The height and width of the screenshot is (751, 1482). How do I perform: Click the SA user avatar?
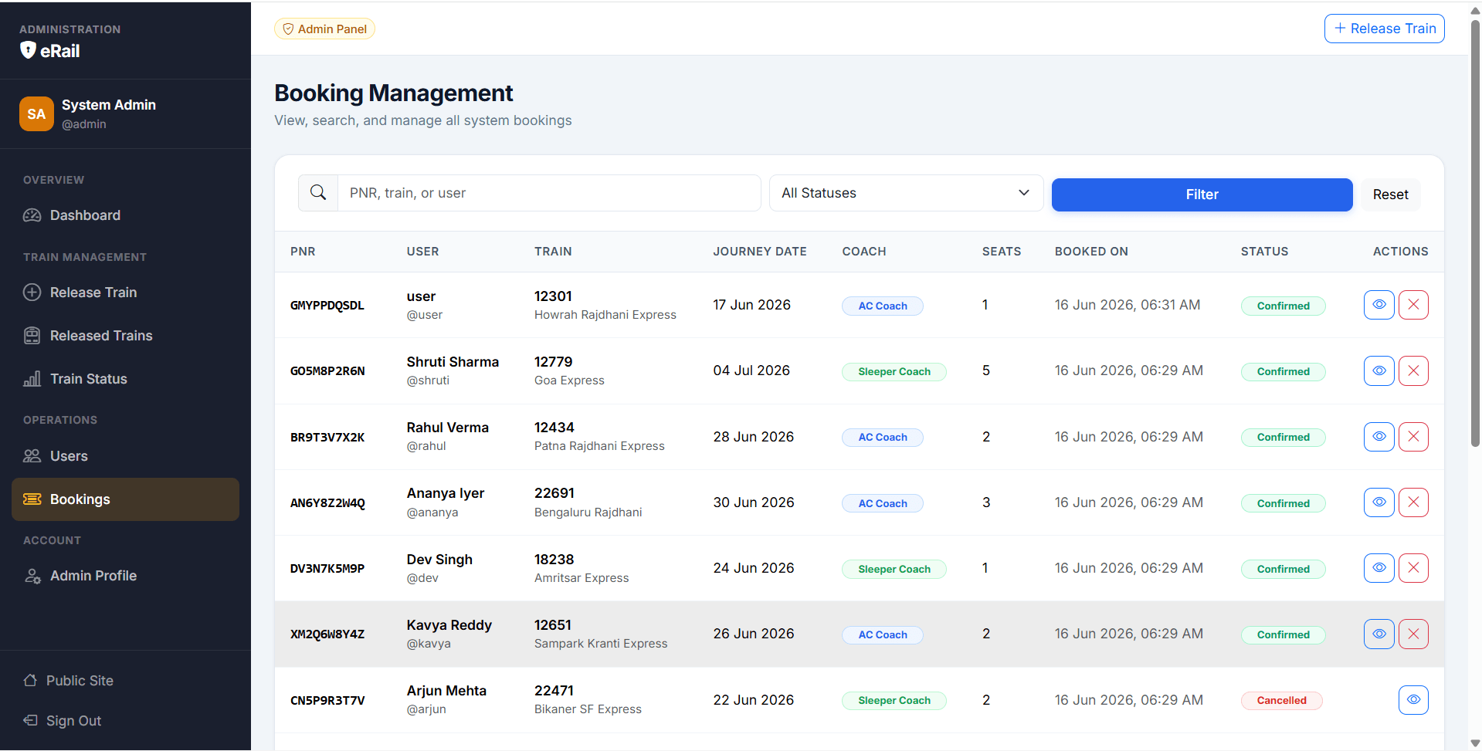(36, 114)
